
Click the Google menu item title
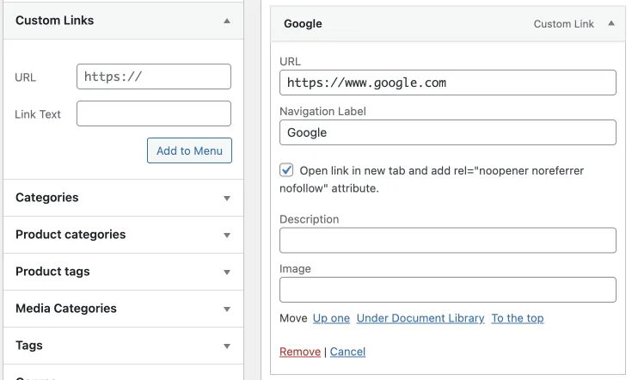coord(303,24)
